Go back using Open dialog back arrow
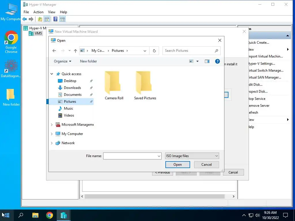The height and width of the screenshot is (221, 295). pos(54,51)
